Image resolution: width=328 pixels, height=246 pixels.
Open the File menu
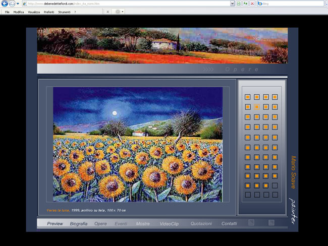point(7,12)
